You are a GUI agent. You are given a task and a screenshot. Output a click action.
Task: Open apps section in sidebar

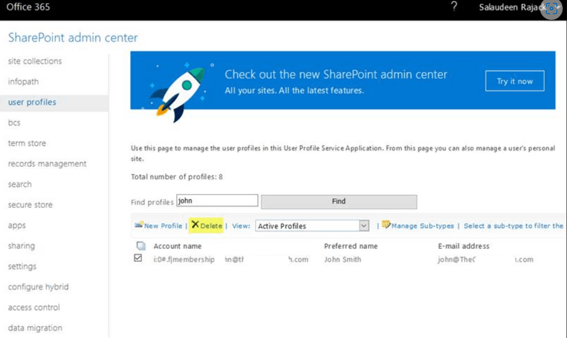(x=17, y=226)
